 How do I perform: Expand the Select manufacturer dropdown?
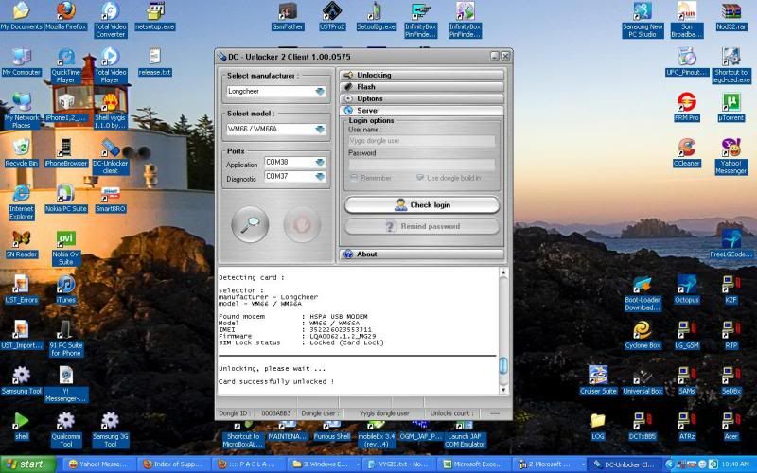click(x=320, y=91)
